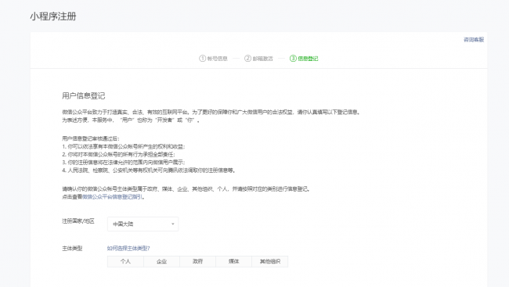Choose 个人 as subject type
The width and height of the screenshot is (509, 287).
[125, 261]
